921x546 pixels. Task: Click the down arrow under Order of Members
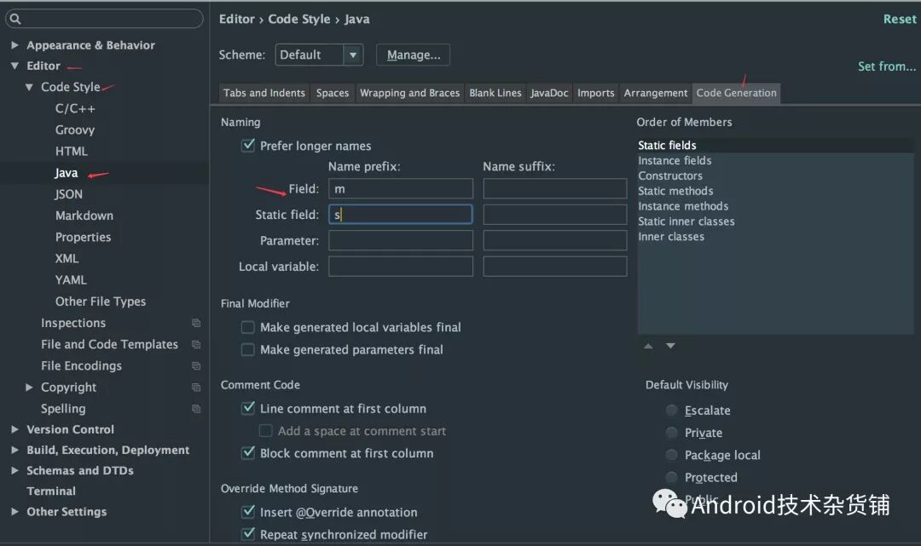[670, 347]
